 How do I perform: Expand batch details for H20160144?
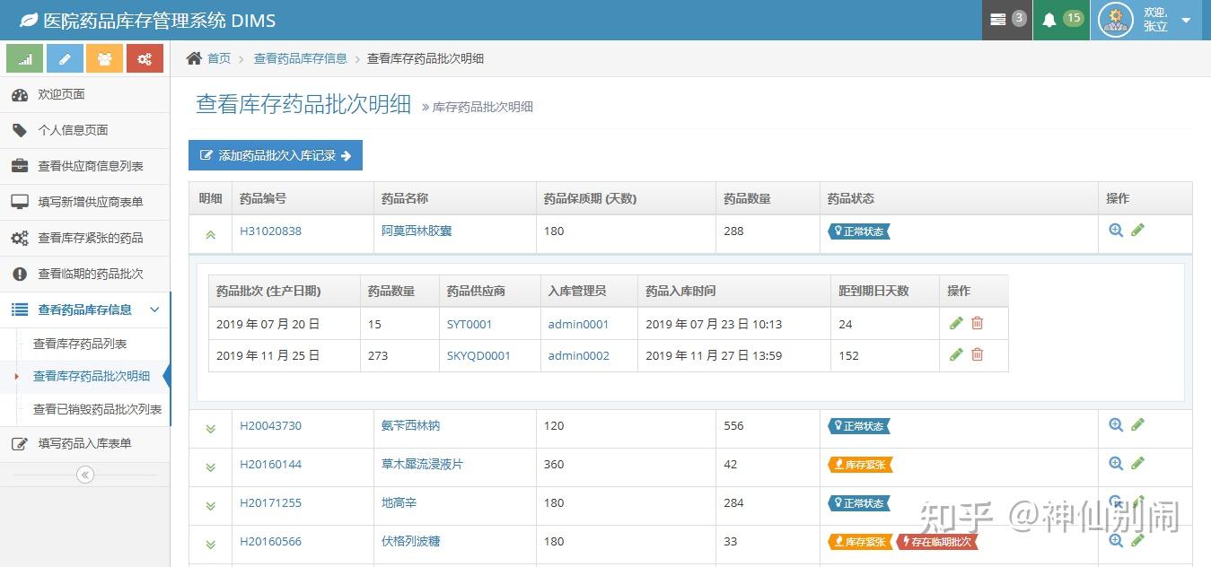point(210,467)
